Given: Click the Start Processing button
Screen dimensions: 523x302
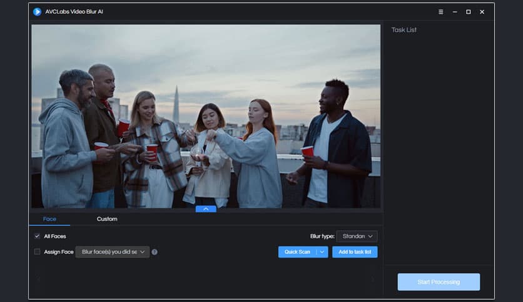Looking at the screenshot, I should [439, 282].
